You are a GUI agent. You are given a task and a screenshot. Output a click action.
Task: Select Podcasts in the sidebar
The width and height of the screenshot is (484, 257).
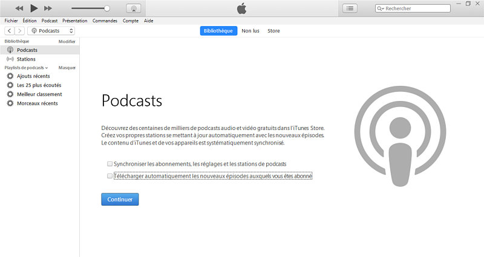[x=39, y=50]
